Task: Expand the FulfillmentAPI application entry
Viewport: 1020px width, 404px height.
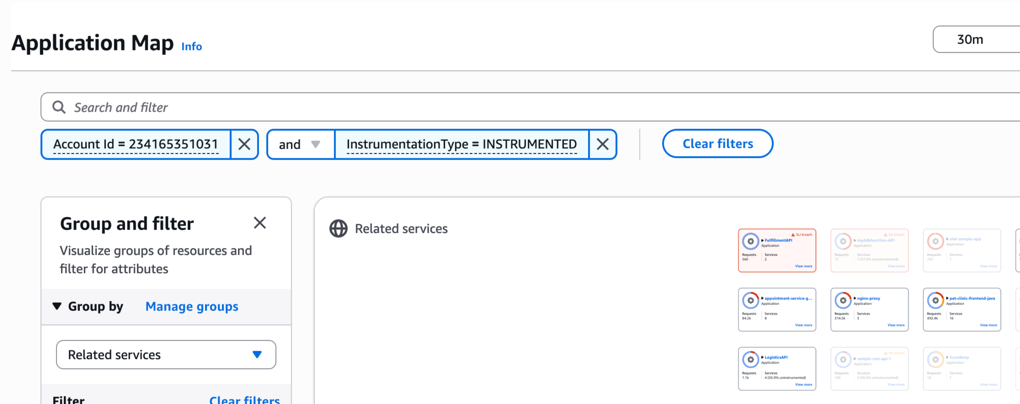Action: point(762,241)
